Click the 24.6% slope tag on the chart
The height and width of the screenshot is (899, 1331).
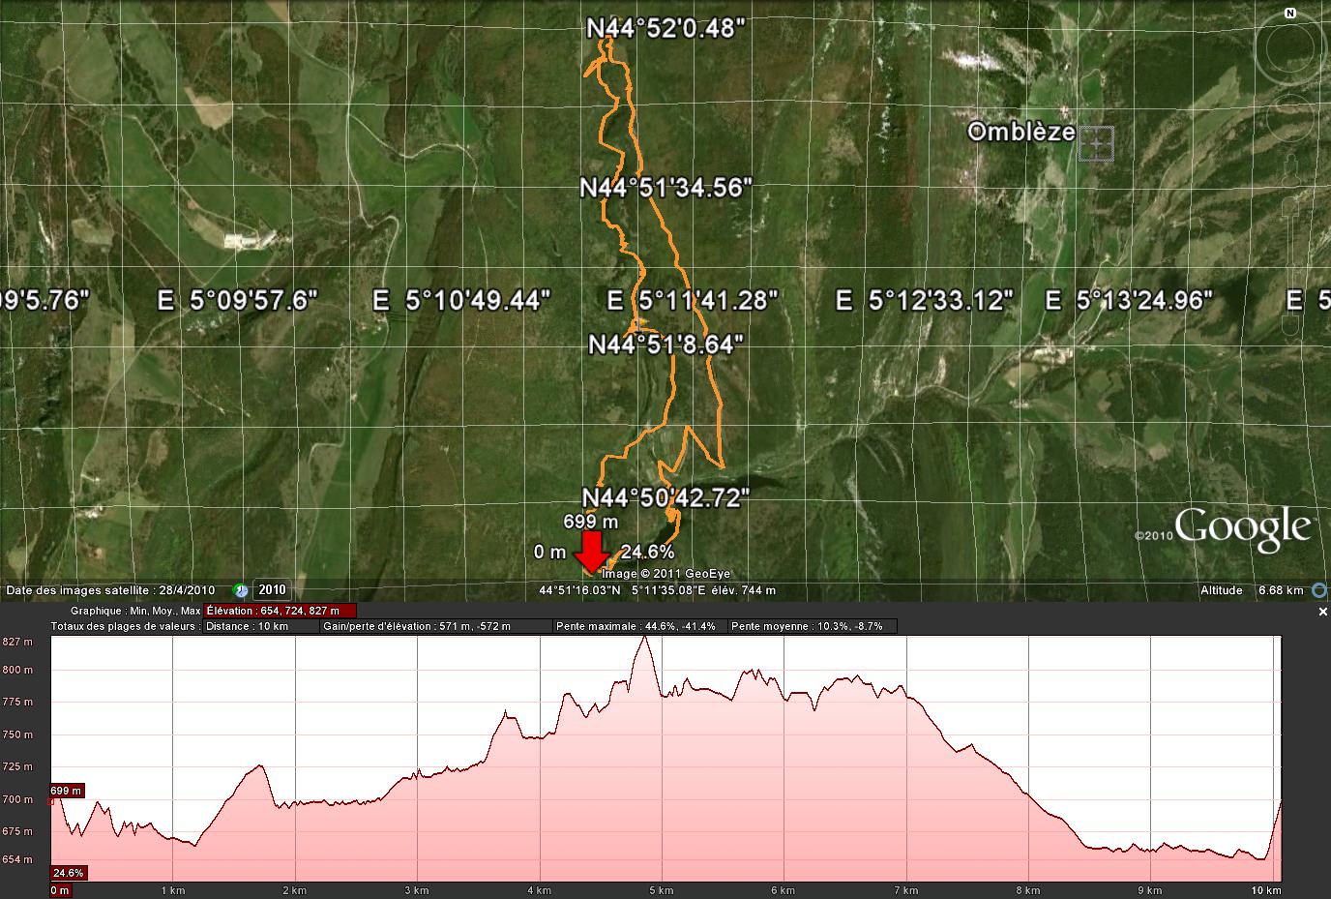coord(68,873)
